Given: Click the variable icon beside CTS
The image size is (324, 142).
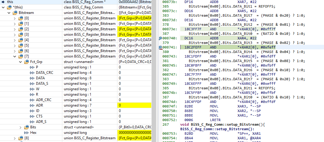Looking at the screenshot, I should (x=32, y=116).
